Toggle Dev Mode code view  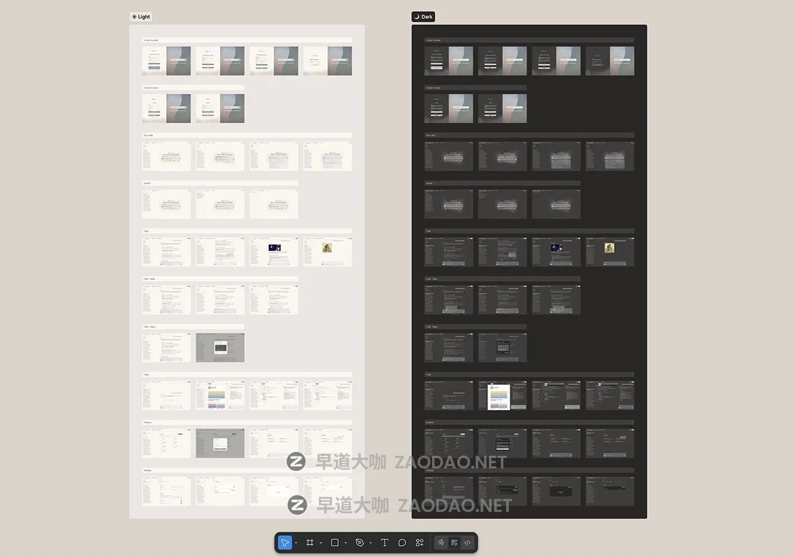(467, 542)
